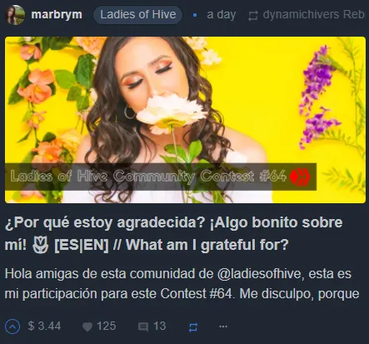Open the comments speech bubble icon
Viewport: 369px width, 344px height.
pos(143,327)
